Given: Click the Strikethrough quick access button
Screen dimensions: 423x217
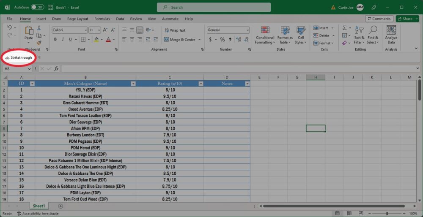Looking at the screenshot, I should point(18,57).
